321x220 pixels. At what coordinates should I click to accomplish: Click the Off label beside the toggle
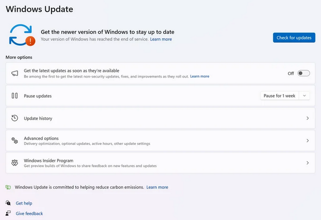coord(291,73)
